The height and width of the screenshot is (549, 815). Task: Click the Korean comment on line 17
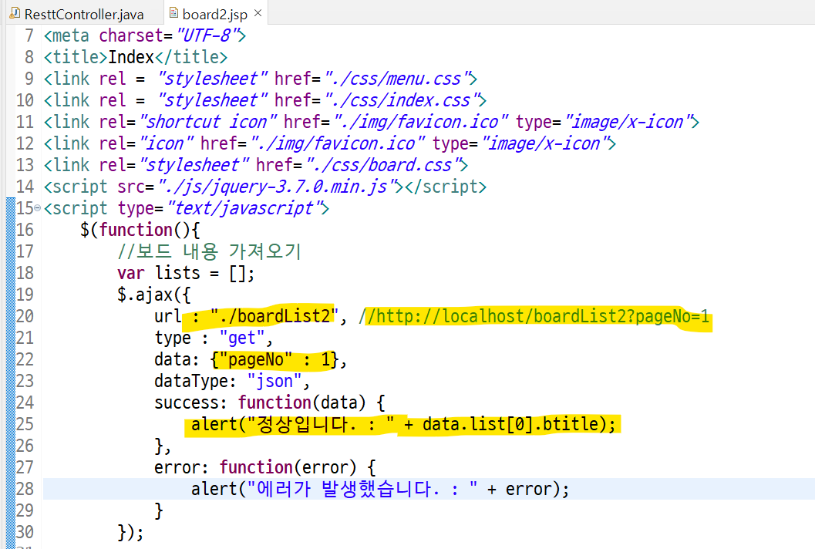pos(210,251)
